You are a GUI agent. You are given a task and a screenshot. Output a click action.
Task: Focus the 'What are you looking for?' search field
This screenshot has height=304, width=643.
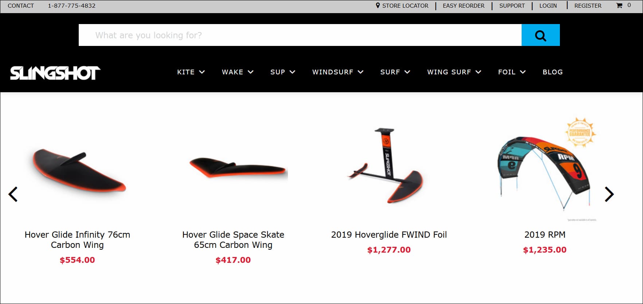point(300,35)
